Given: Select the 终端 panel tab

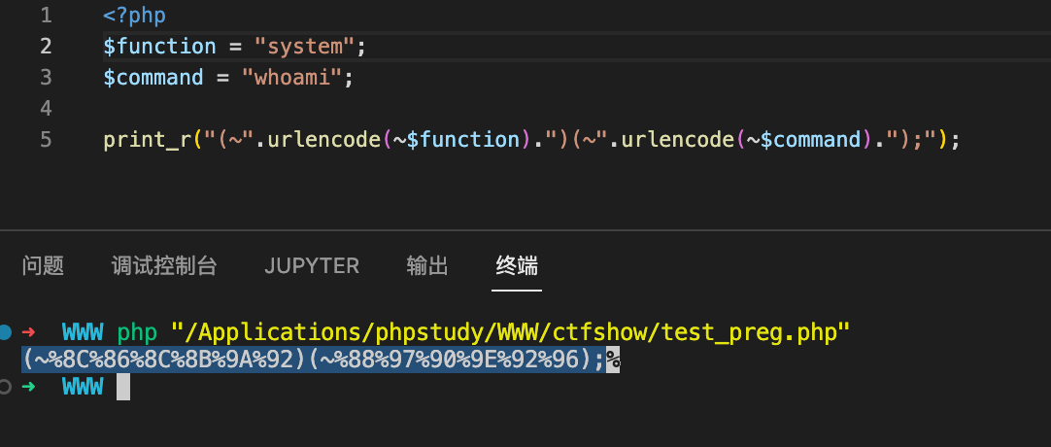Looking at the screenshot, I should [517, 266].
